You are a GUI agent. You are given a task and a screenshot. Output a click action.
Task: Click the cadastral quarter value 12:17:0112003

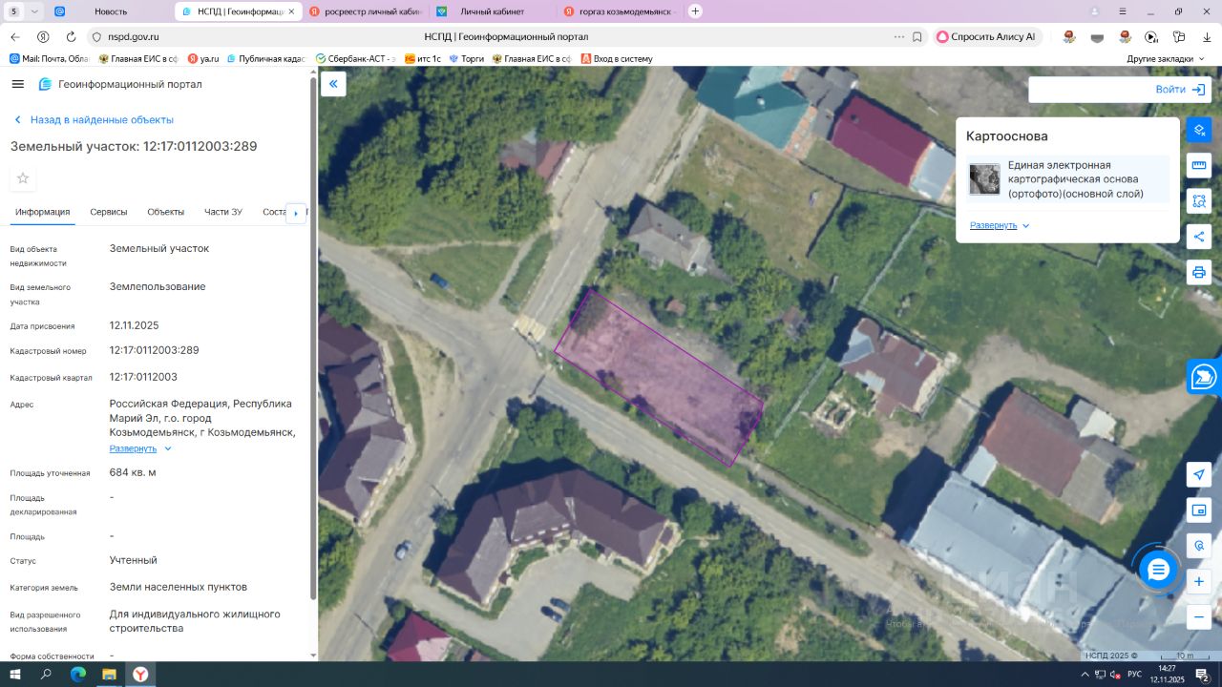[x=143, y=377]
